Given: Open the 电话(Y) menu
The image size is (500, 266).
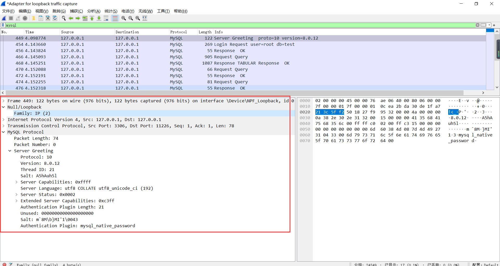Looking at the screenshot, I should (x=128, y=11).
